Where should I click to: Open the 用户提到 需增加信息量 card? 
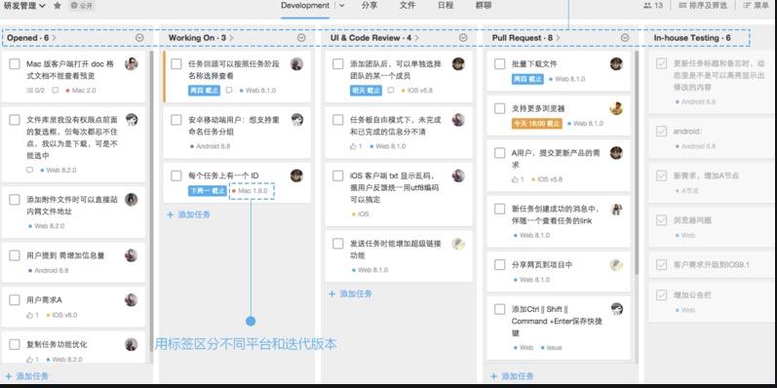coord(73,262)
